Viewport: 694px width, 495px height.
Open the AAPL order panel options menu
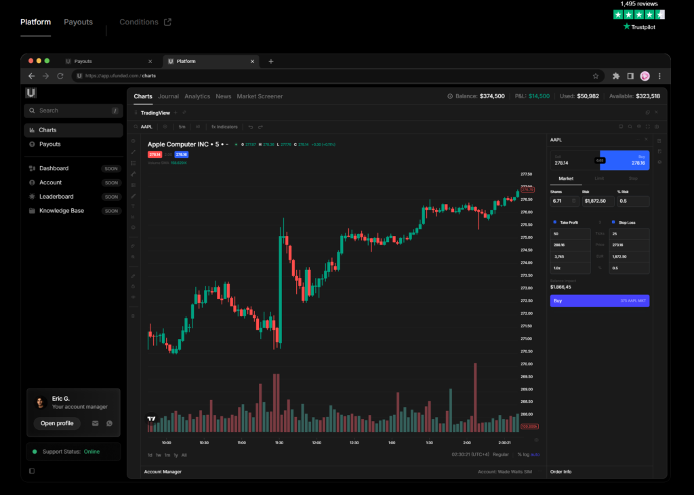pyautogui.click(x=637, y=140)
